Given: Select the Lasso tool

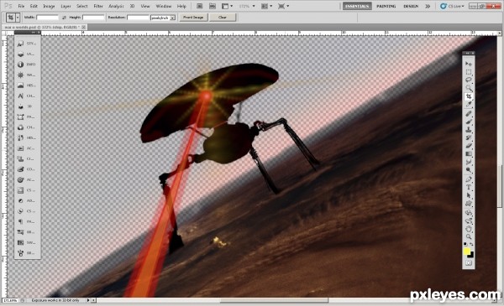Looking at the screenshot, I should coord(469,80).
